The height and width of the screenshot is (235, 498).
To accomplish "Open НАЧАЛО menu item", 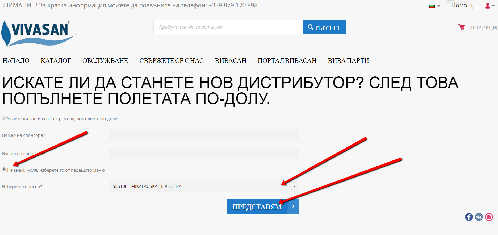I will pos(16,61).
